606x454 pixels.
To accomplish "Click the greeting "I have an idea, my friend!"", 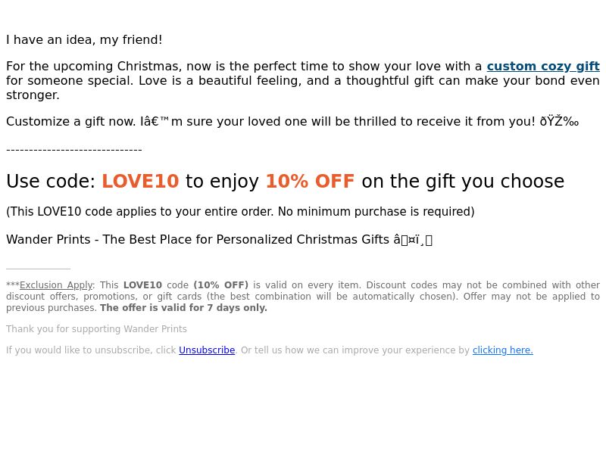I will click(x=84, y=40).
